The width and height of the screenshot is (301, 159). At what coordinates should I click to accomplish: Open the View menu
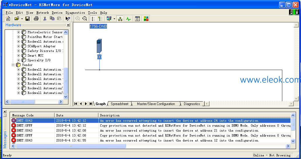(x=30, y=13)
